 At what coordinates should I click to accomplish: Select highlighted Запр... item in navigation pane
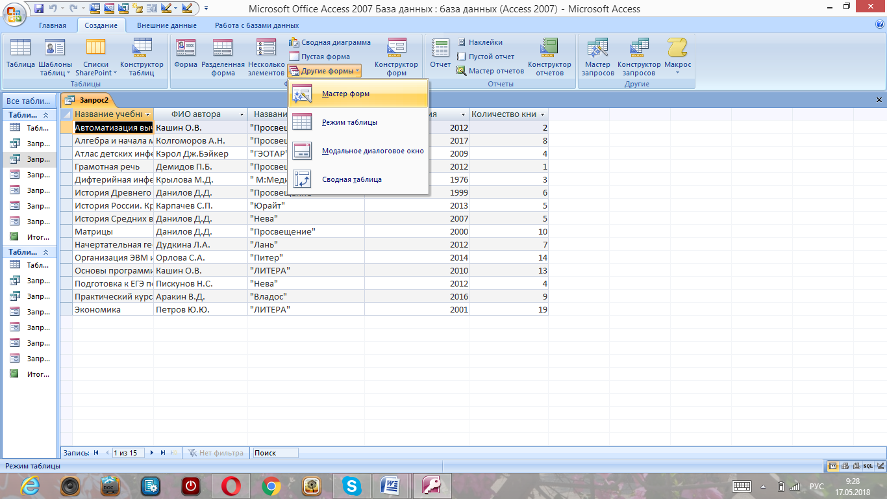tap(30, 159)
